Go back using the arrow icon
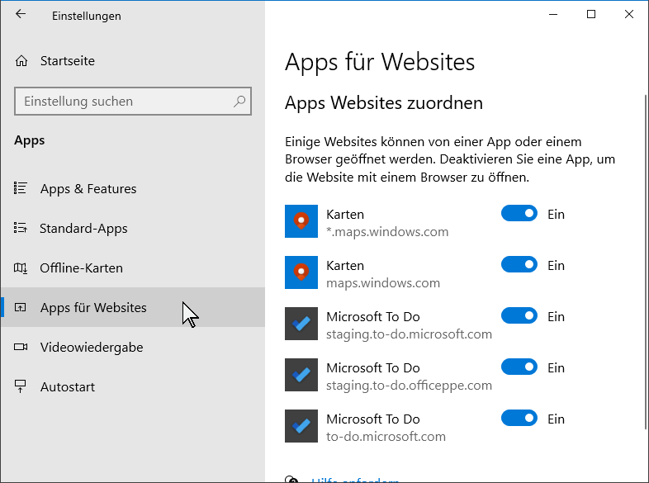 21,14
